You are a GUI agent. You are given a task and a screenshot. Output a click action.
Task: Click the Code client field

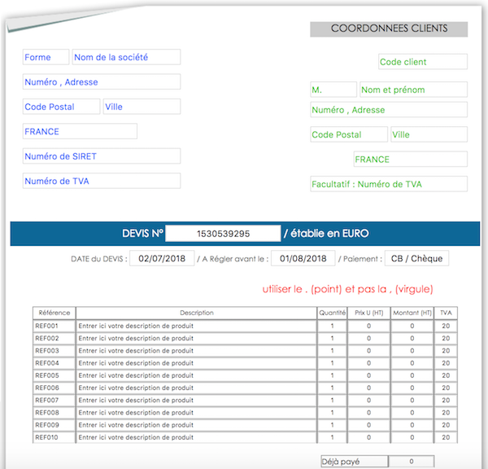[422, 62]
